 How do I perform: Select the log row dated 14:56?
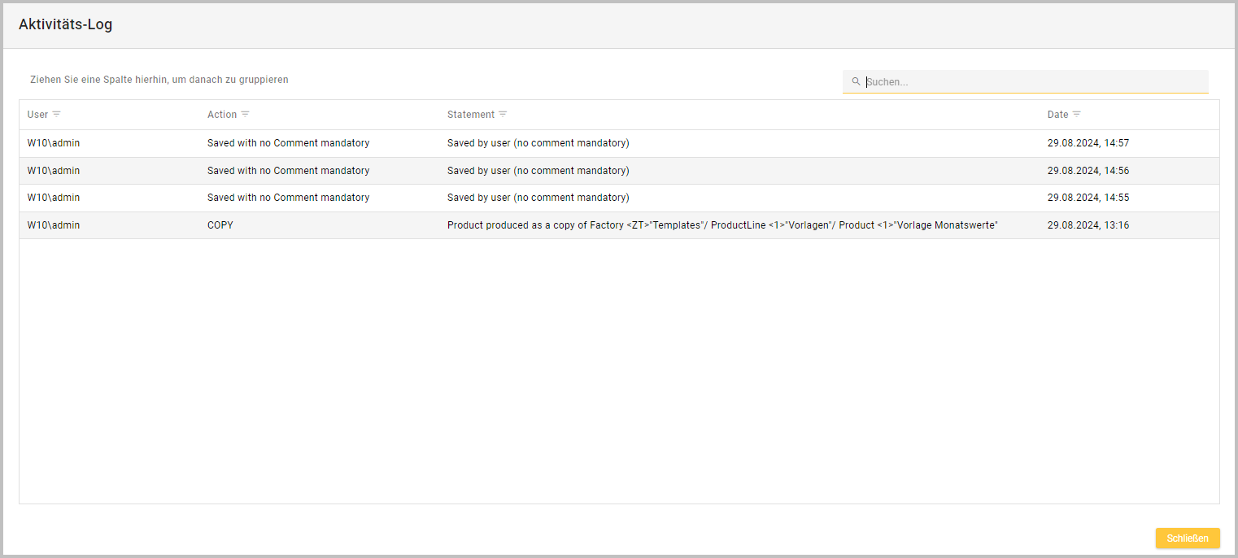coord(618,171)
